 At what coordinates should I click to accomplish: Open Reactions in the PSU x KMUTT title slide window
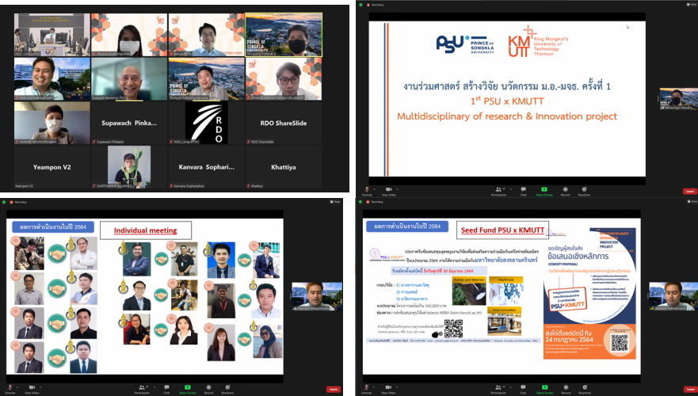pos(584,191)
